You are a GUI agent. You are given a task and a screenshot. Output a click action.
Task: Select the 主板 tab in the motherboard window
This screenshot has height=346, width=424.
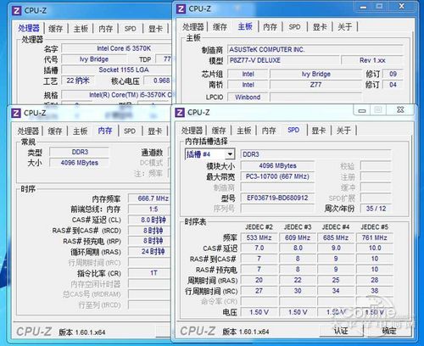(x=245, y=26)
